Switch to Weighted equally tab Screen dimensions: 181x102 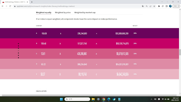pyautogui.click(x=44, y=12)
